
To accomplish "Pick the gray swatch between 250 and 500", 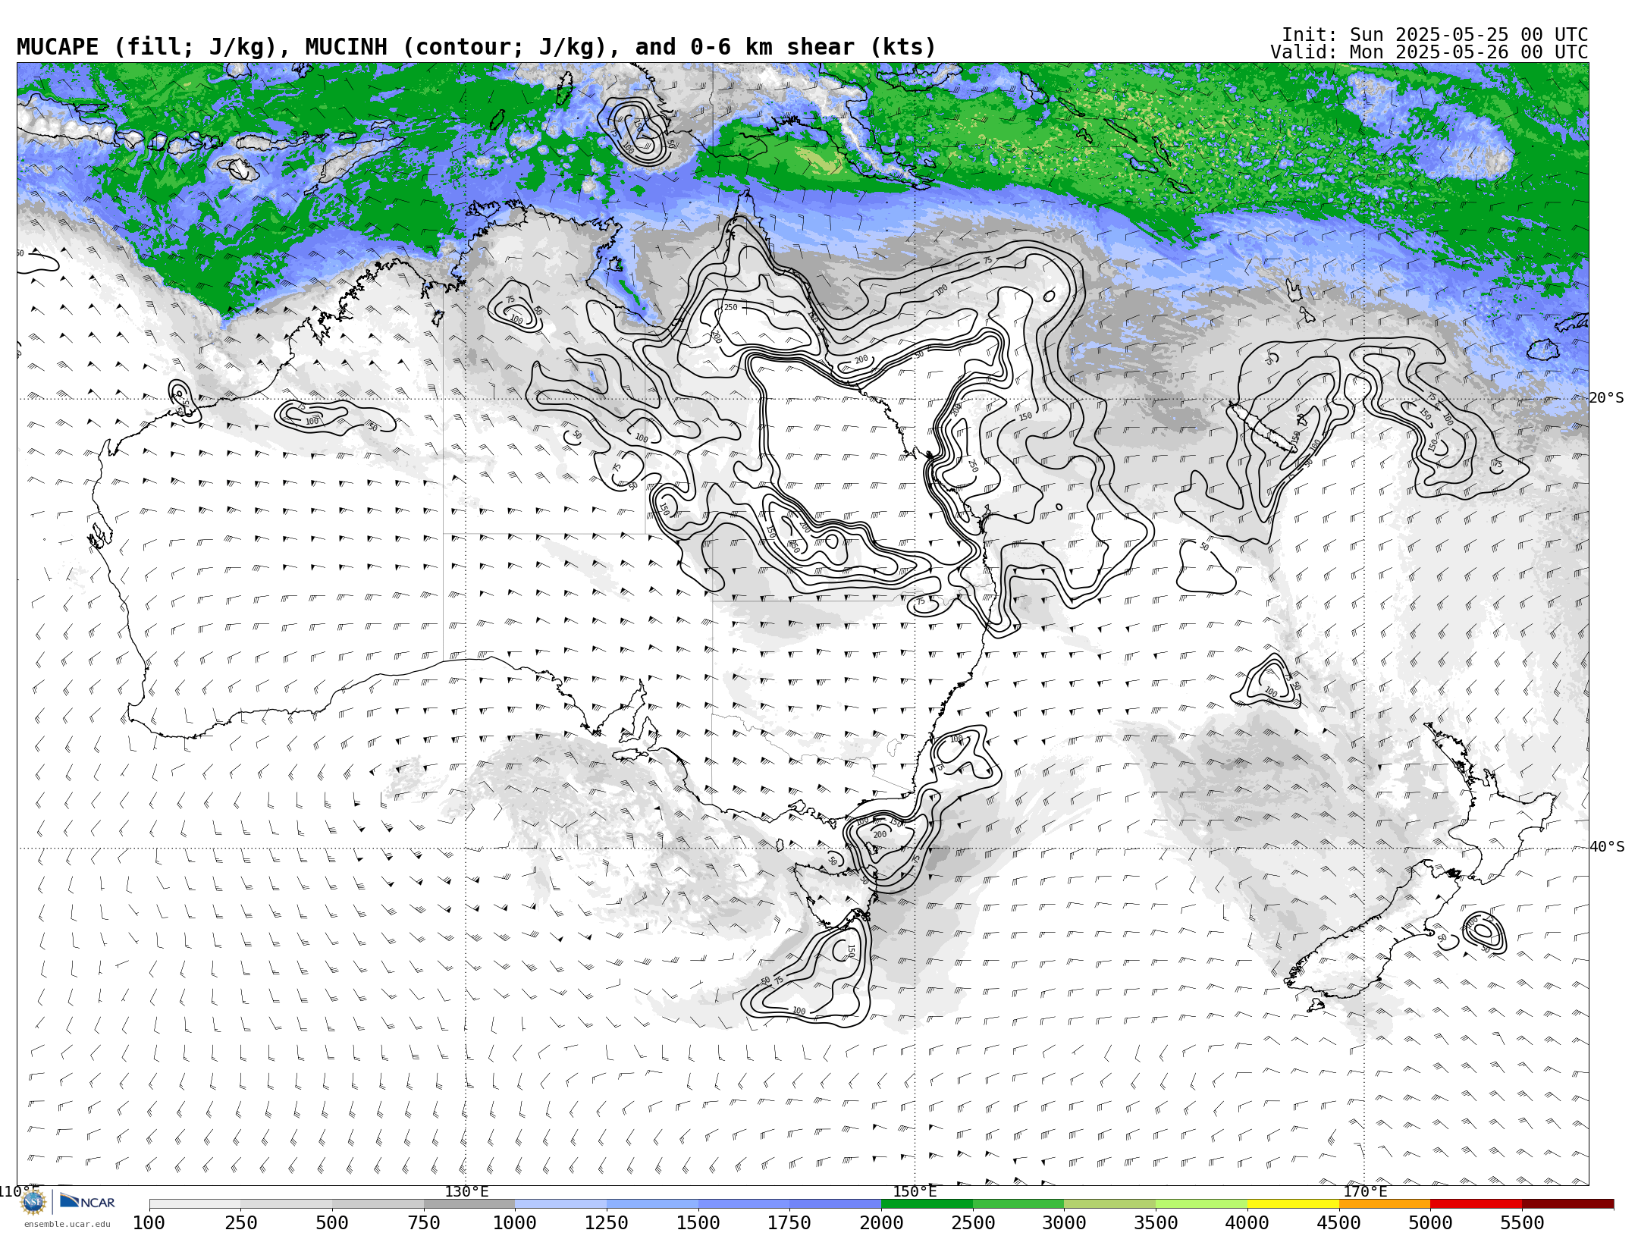I will click(287, 1204).
